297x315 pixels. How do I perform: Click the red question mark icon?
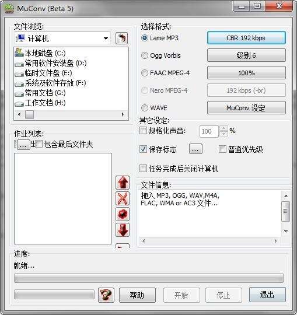(x=106, y=295)
